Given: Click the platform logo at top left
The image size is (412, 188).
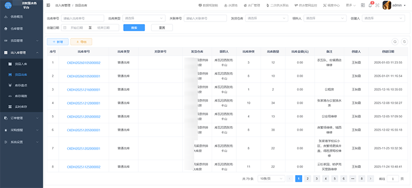Looking at the screenshot, I should 8,5.
